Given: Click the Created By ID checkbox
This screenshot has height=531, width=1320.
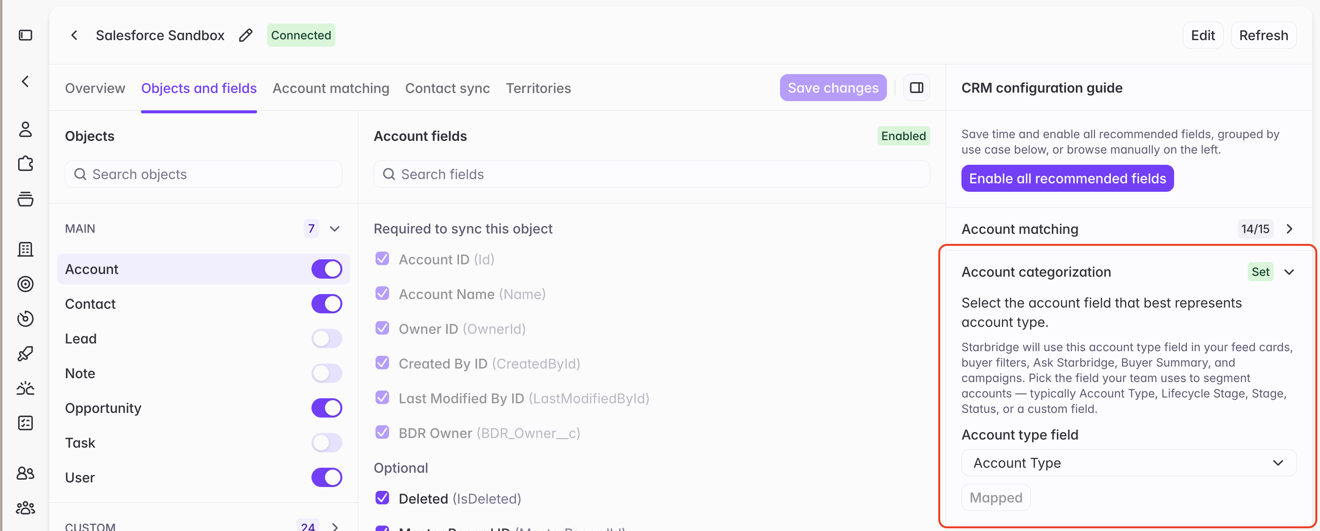Looking at the screenshot, I should (x=382, y=363).
